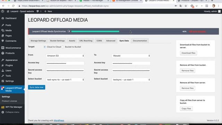Open the WordPress footer link
The height and width of the screenshot is (125, 222).
click(59, 120)
